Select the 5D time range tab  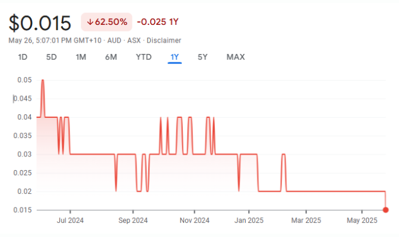pyautogui.click(x=52, y=57)
